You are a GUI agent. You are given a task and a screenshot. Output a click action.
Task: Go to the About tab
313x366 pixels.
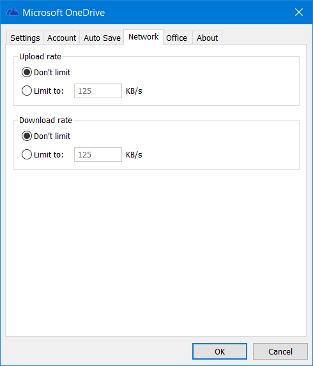[207, 38]
